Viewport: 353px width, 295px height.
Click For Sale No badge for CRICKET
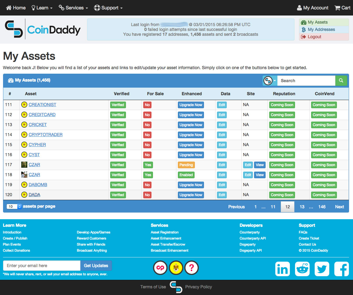pyautogui.click(x=147, y=125)
